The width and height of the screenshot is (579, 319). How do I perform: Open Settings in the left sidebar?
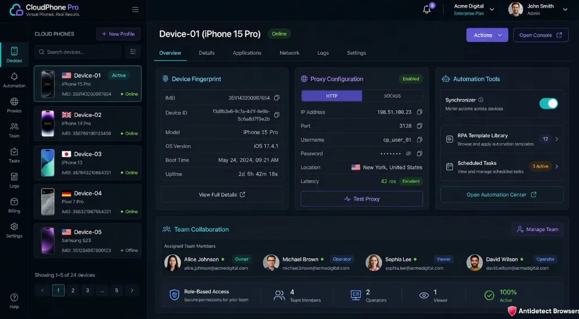(14, 230)
